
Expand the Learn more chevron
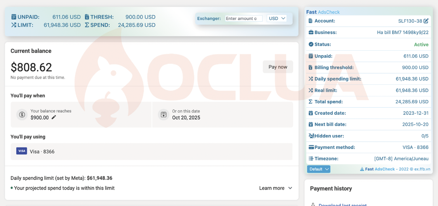tap(290, 188)
